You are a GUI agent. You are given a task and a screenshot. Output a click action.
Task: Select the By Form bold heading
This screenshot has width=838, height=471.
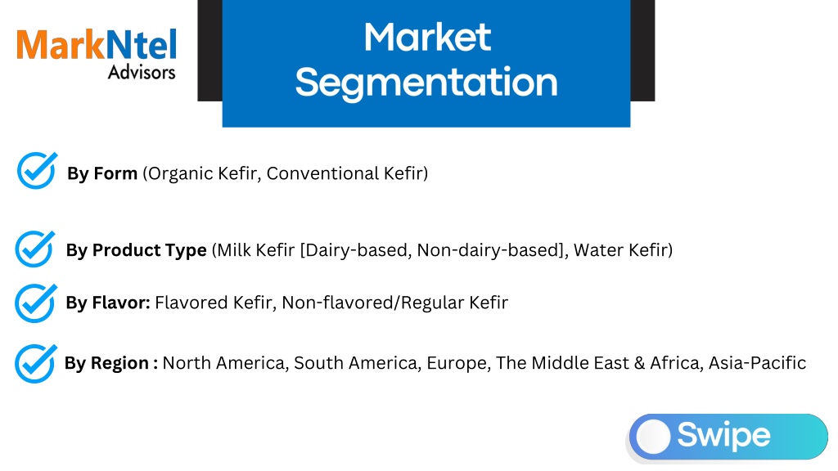click(102, 173)
